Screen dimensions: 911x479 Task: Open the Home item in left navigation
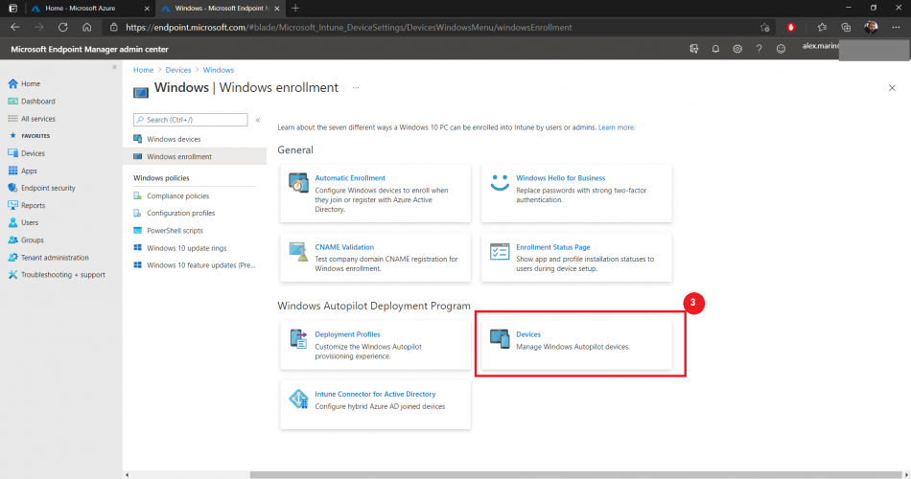(24, 83)
